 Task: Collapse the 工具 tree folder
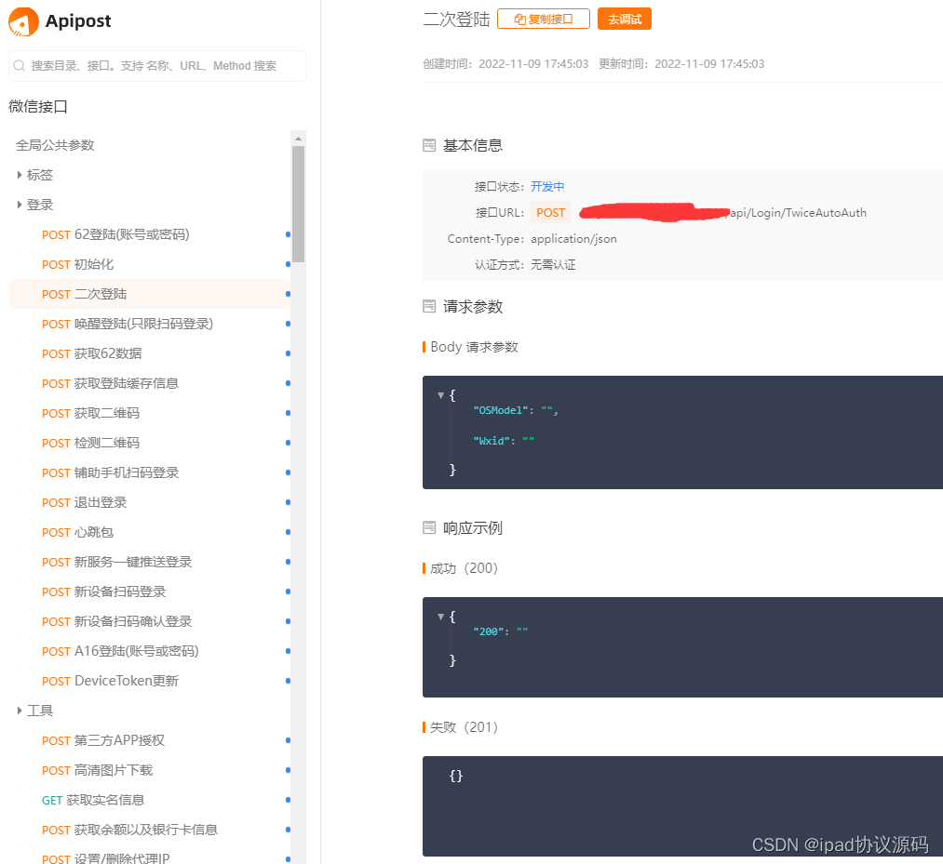20,711
